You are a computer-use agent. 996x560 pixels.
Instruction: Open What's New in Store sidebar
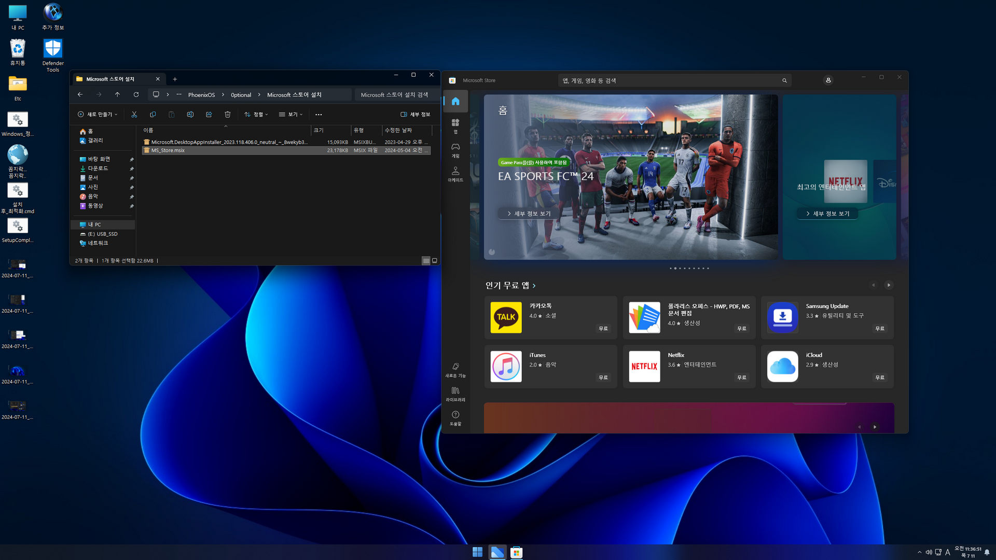[x=455, y=370]
